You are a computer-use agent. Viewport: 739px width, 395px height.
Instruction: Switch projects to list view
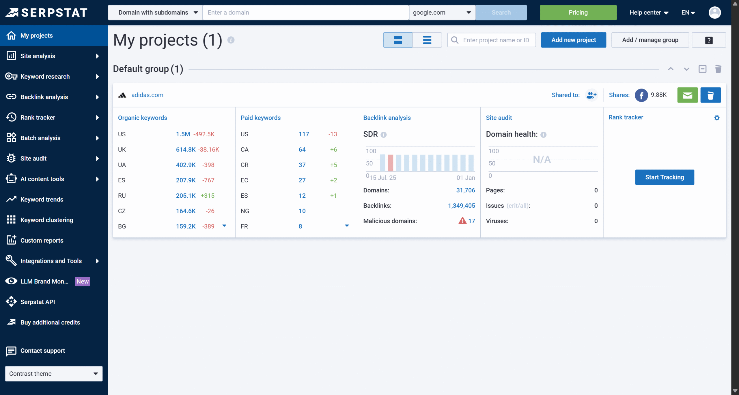point(427,40)
